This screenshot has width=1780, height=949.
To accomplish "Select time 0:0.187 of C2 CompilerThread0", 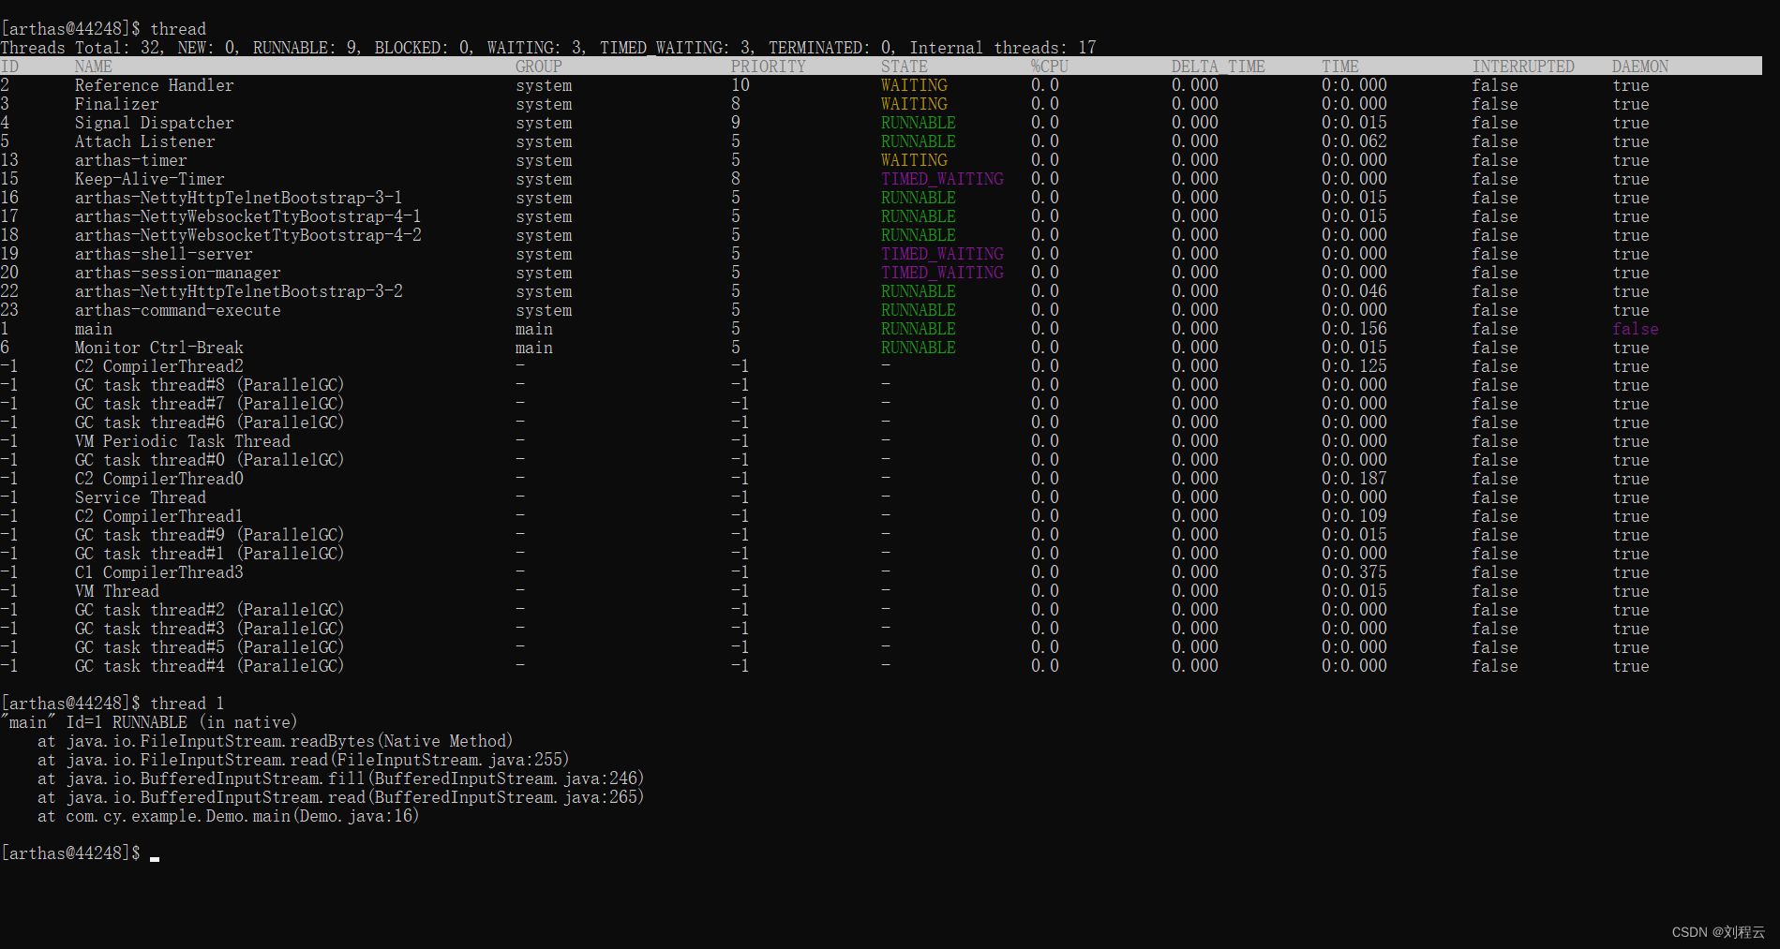I will pyautogui.click(x=1354, y=479).
